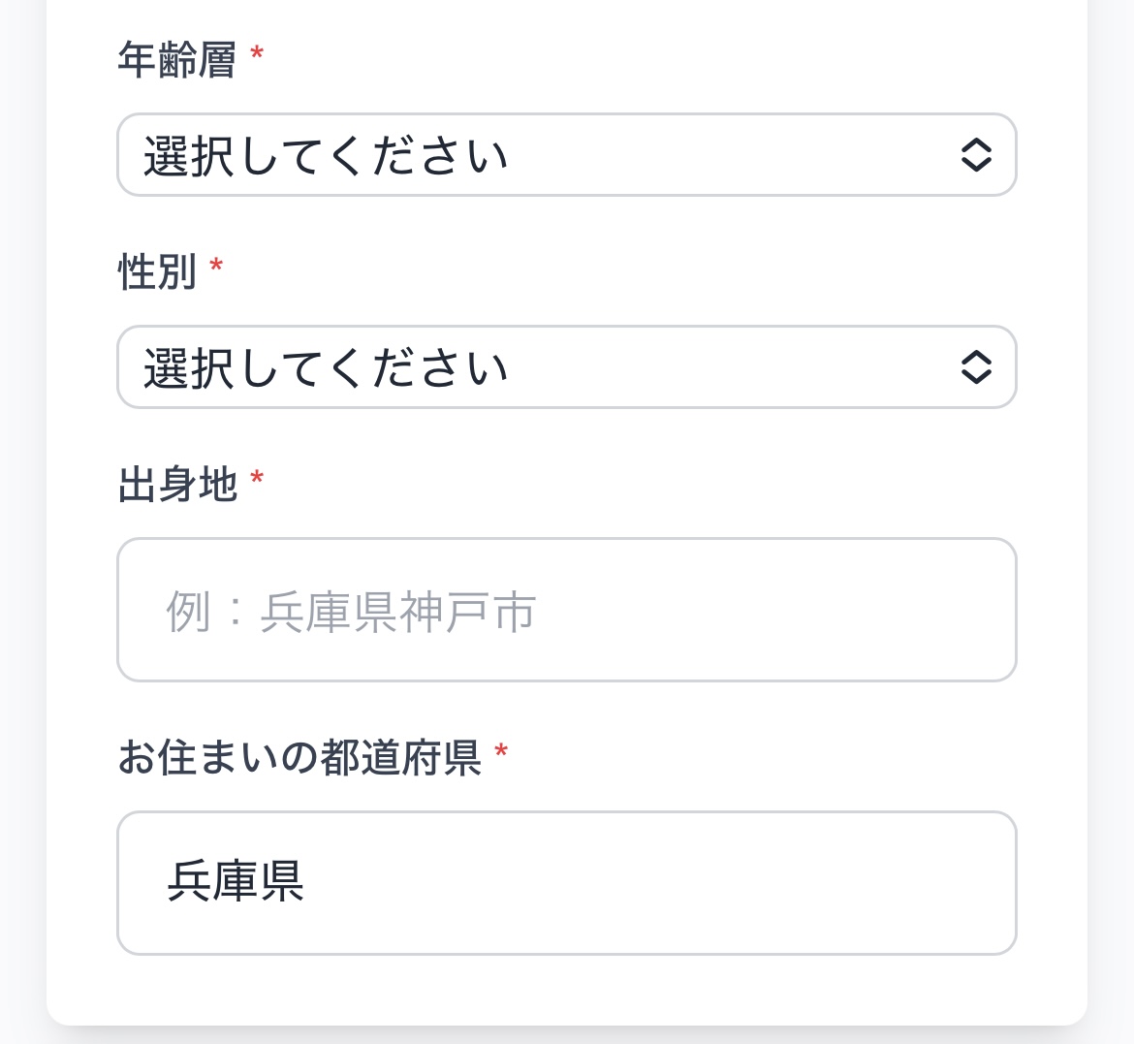
Task: Focus the お住まいの都道府県 input field
Action: 566,883
